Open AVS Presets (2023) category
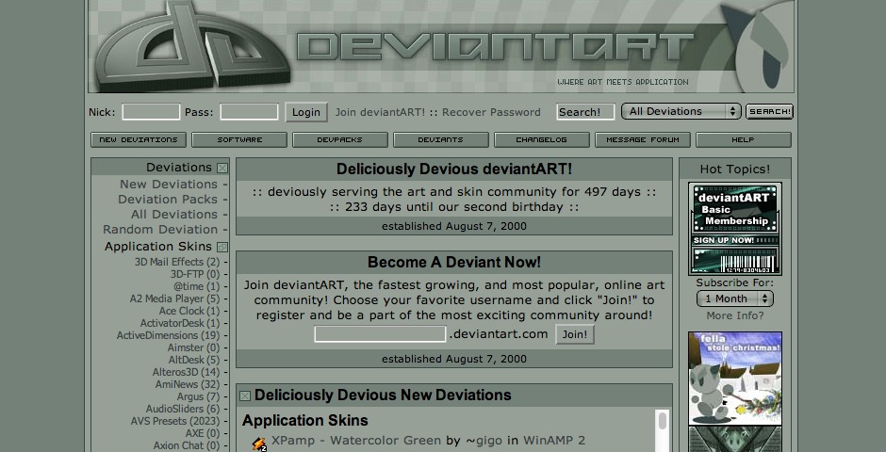This screenshot has width=886, height=452. [x=175, y=422]
